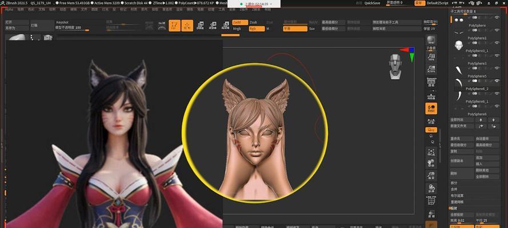The image size is (508, 228).
Task: Click the right tray divider collapse arrows
Action: click(440, 145)
